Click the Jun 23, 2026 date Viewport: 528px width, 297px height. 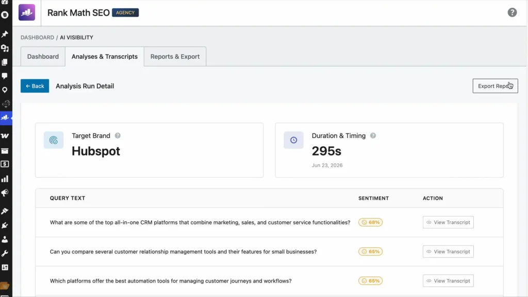(x=327, y=165)
